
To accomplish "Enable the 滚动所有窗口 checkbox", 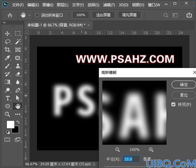I will point(37,15).
